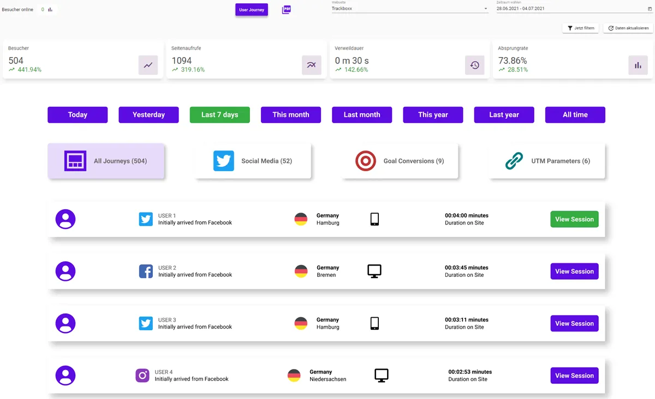Click View Session for USER 3
The height and width of the screenshot is (399, 655).
tap(574, 323)
